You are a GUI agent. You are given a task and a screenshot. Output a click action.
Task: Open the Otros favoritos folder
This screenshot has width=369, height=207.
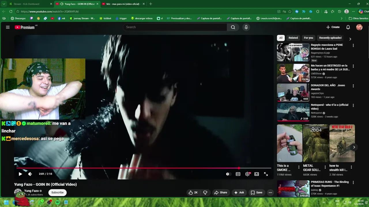tap(358, 18)
